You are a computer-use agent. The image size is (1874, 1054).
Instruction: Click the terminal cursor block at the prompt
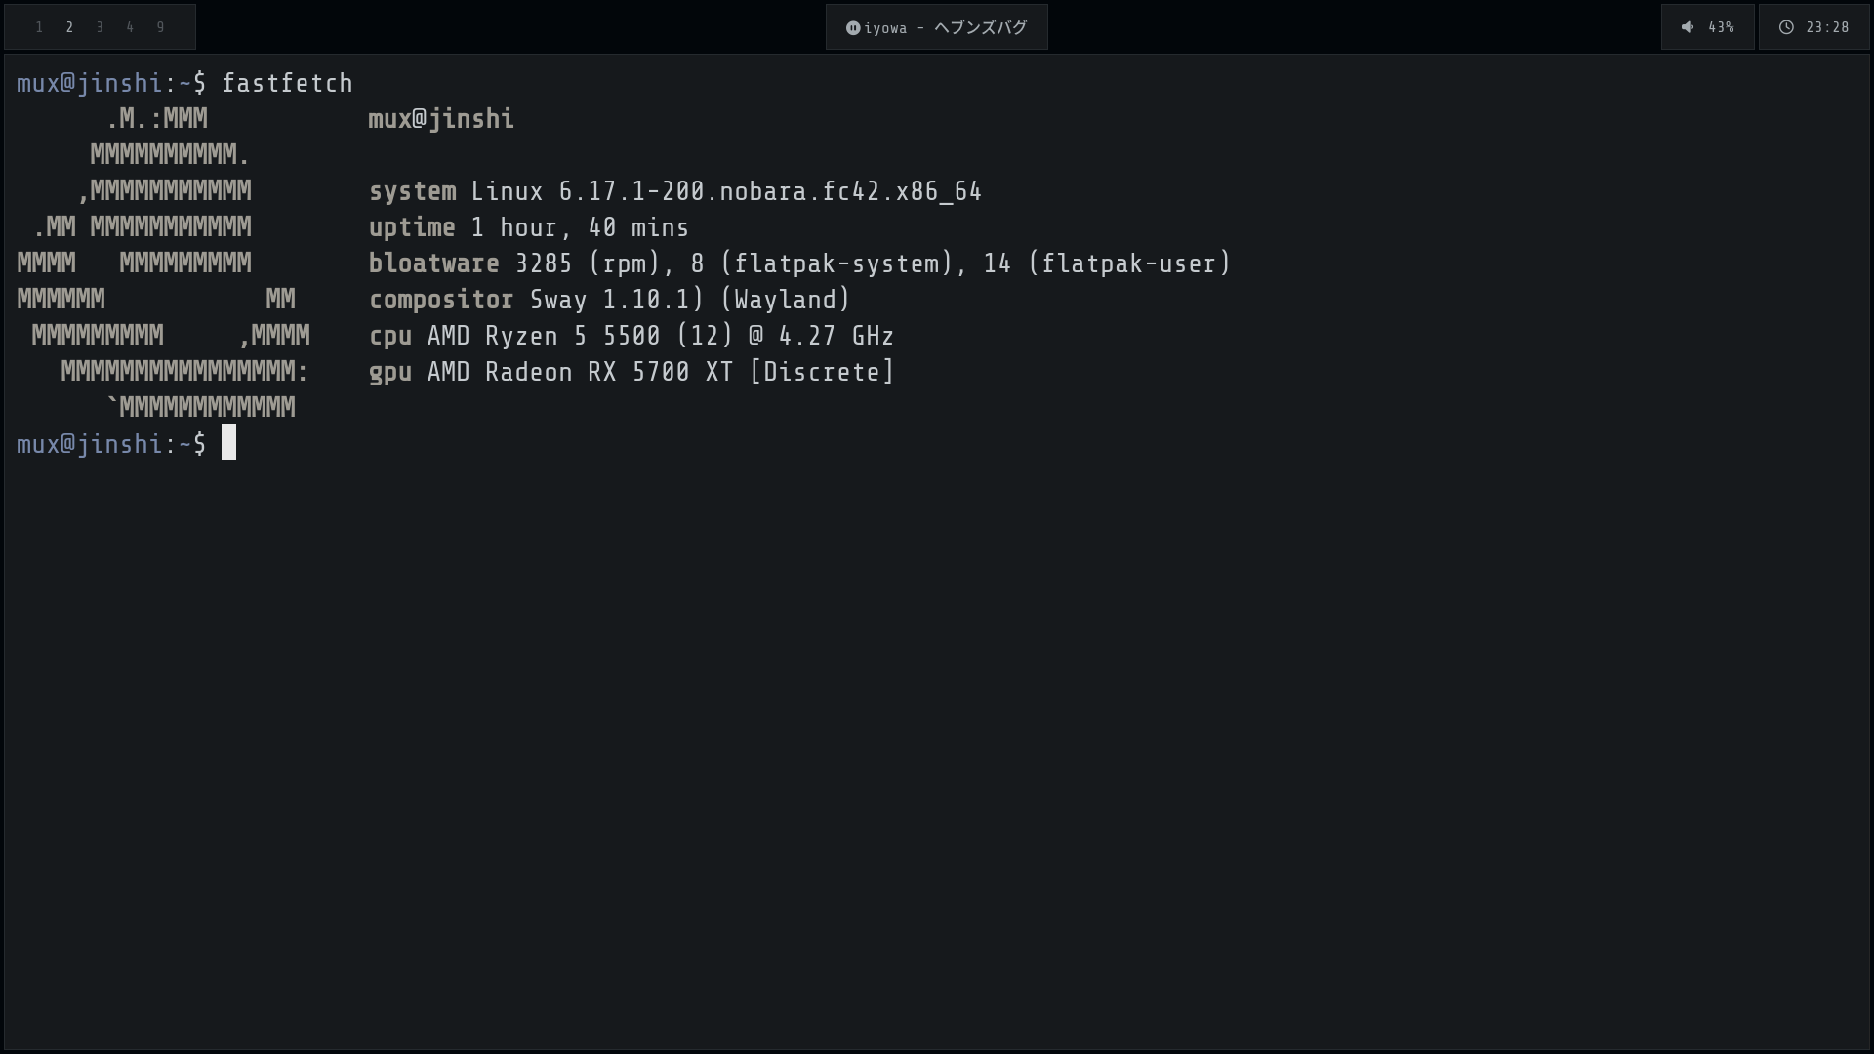[x=228, y=443]
